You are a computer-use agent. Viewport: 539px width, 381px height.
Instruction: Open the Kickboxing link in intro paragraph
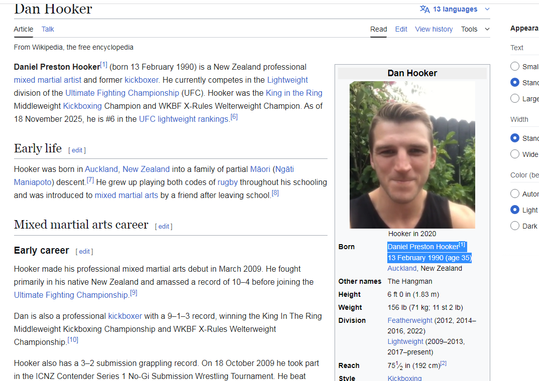click(82, 106)
